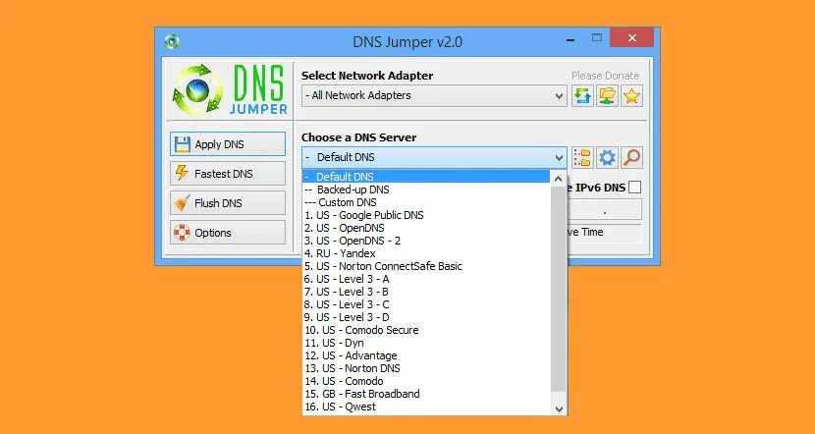Viewport: 815px width, 434px height.
Task: Click the yellow star donate icon
Action: [631, 96]
